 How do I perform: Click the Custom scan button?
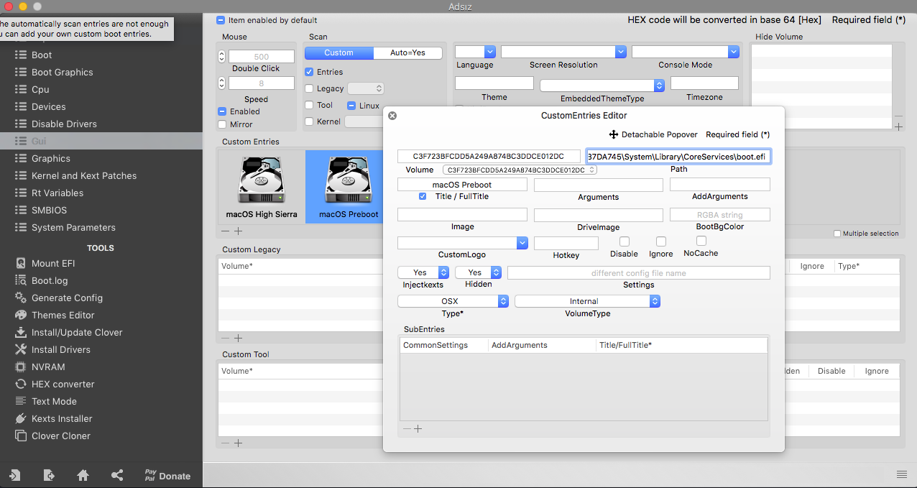338,52
